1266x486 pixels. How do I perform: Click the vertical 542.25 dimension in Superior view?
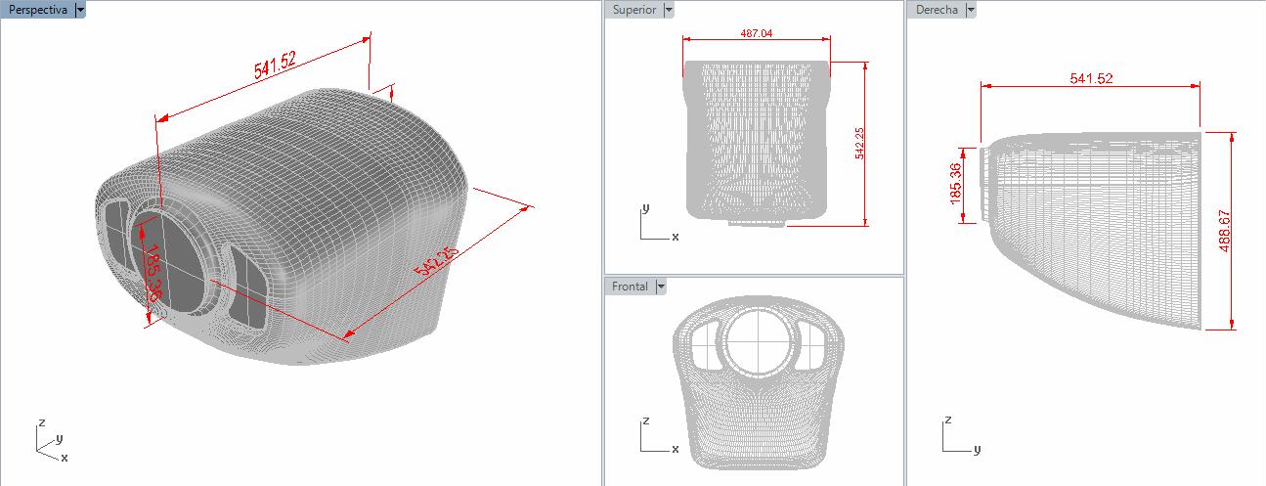(859, 145)
